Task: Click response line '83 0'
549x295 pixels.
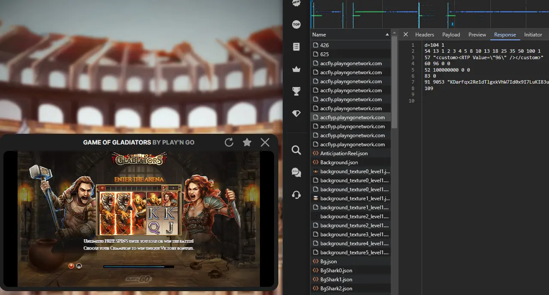Action: pos(430,76)
